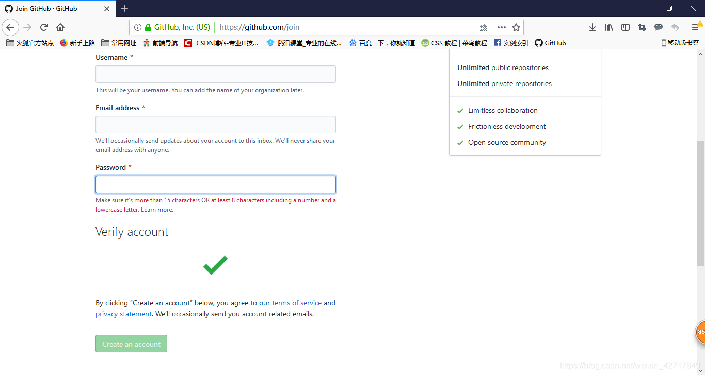Follow the password Learn more link

[x=157, y=210]
